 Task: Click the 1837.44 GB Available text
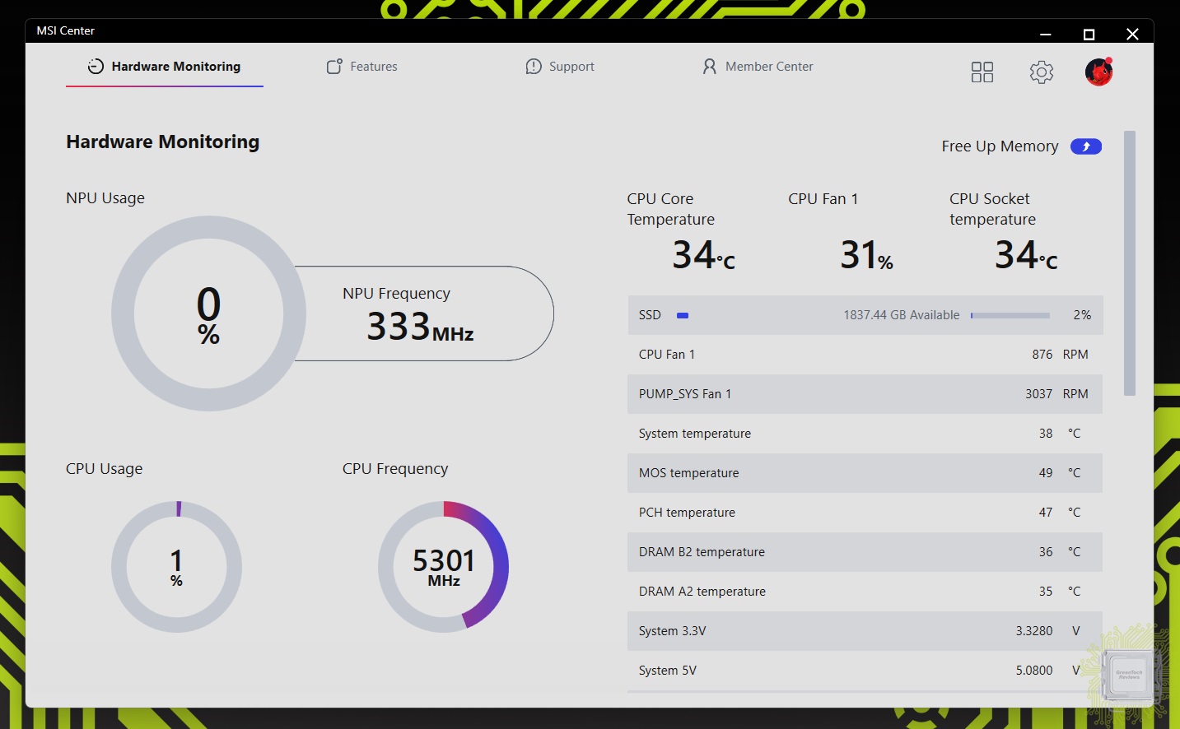[x=901, y=315]
